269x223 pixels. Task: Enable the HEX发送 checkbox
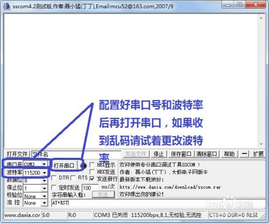(92, 172)
